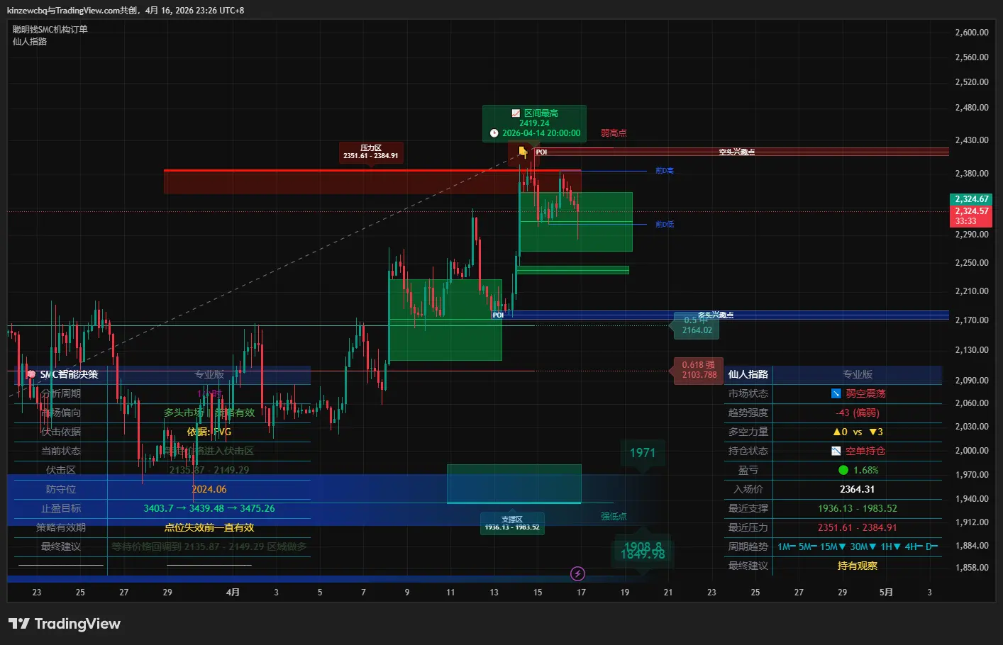Viewport: 1003px width, 645px height.
Task: Click the yellow pointing hand marker
Action: [523, 151]
